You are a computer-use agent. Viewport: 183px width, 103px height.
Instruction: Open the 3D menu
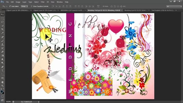coord(48,2)
